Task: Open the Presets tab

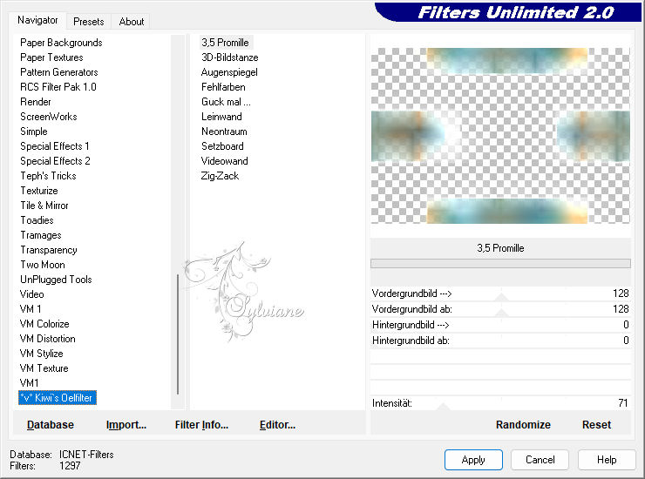Action: (x=88, y=22)
